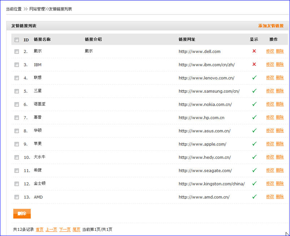Edit the 金士顿 entry via 修改
290x236 pixels.
coord(270,184)
